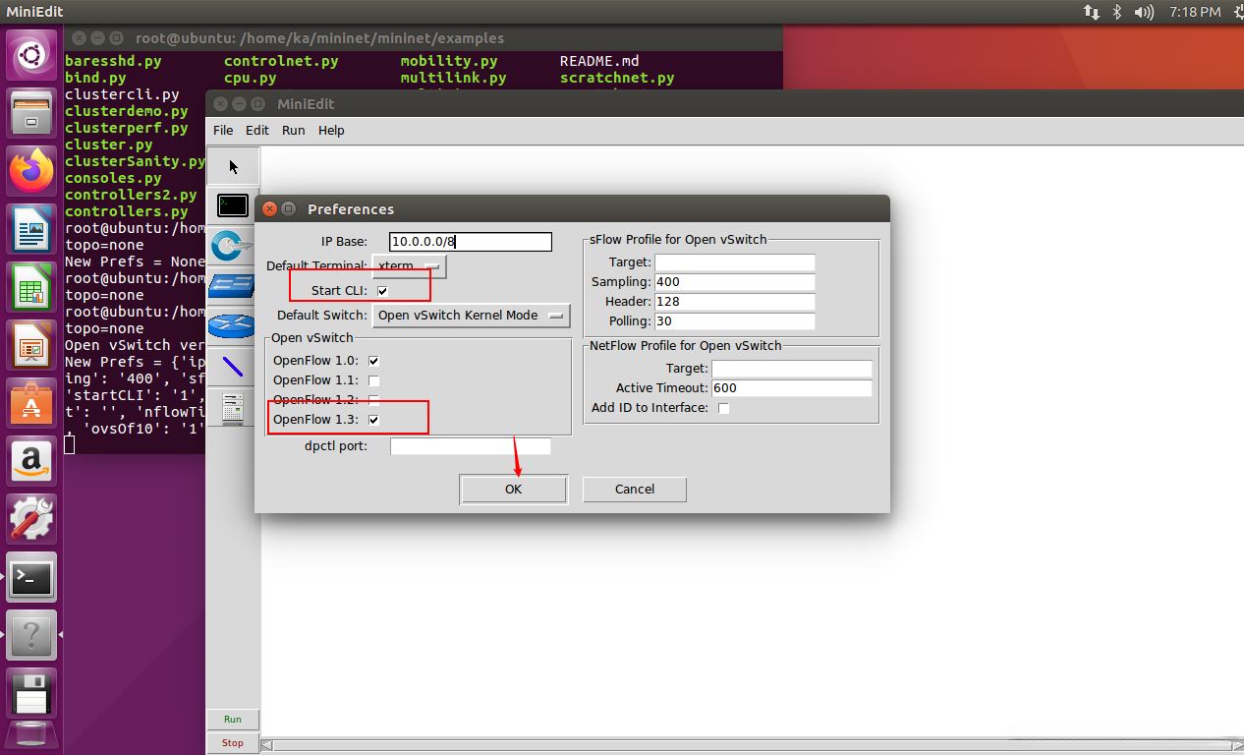This screenshot has height=755, width=1244.
Task: Open the Help menu in MiniEdit
Action: 331,130
